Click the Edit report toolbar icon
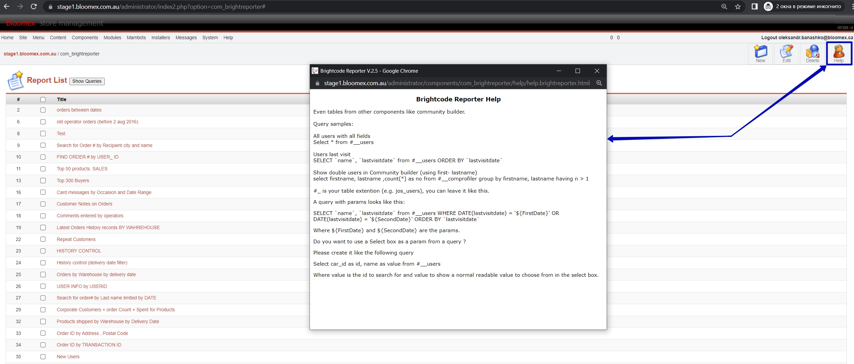 (786, 53)
